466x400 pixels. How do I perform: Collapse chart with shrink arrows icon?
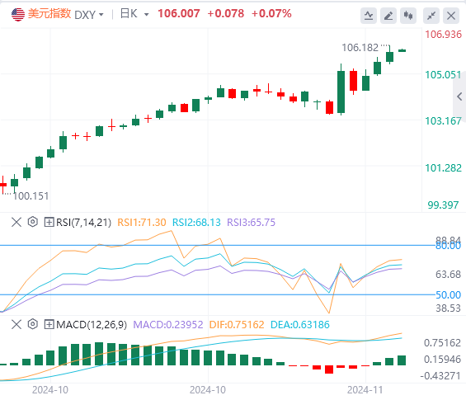tap(431, 16)
